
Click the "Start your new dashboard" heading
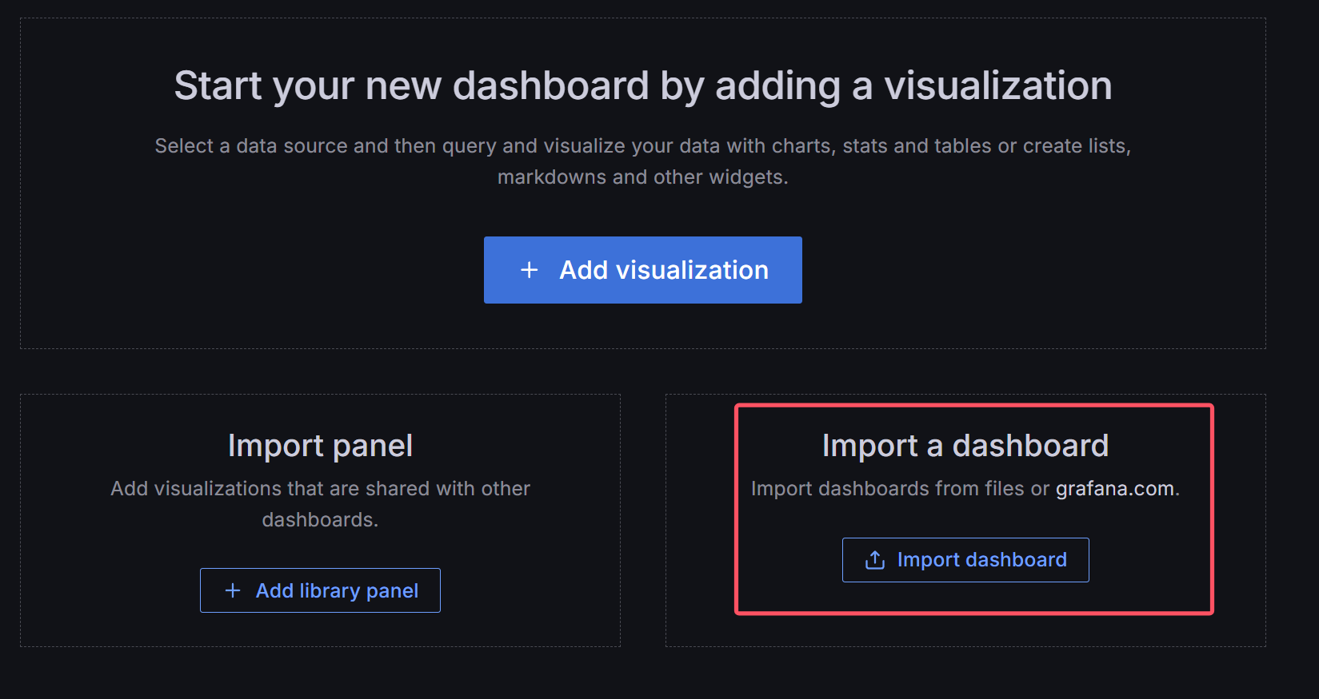point(642,85)
